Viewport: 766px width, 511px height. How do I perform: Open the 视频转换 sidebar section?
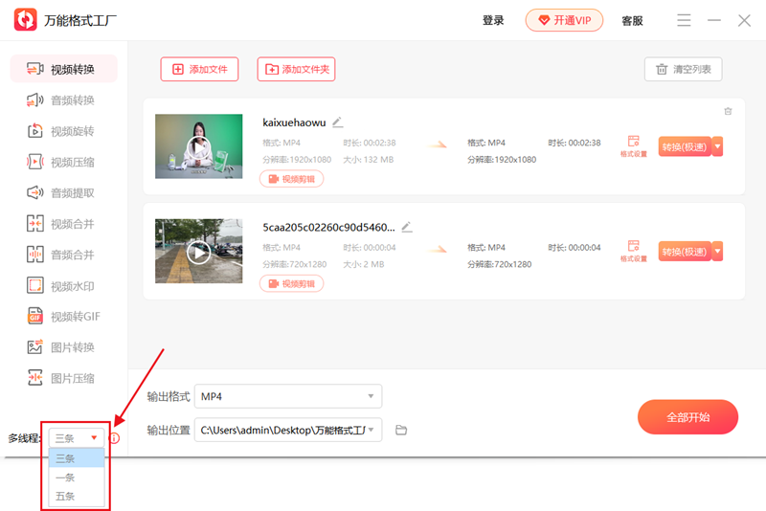coord(63,69)
